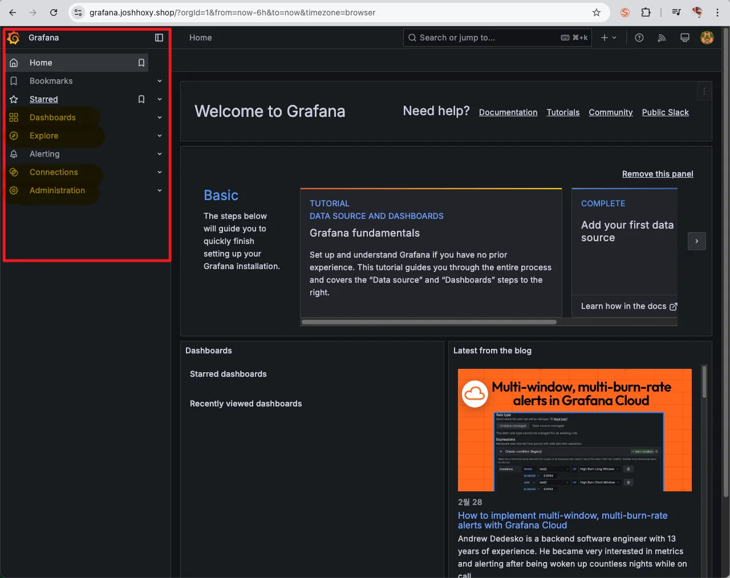Click the Alerting bell icon

pyautogui.click(x=14, y=154)
